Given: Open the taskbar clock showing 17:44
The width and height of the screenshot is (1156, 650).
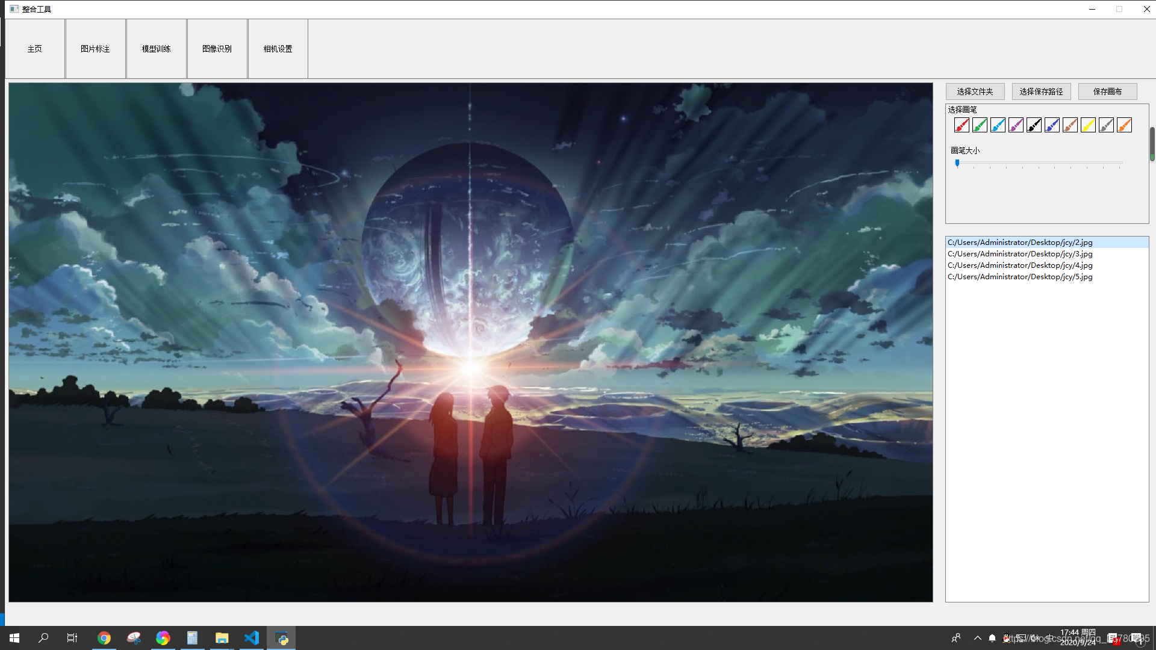Looking at the screenshot, I should (1078, 637).
